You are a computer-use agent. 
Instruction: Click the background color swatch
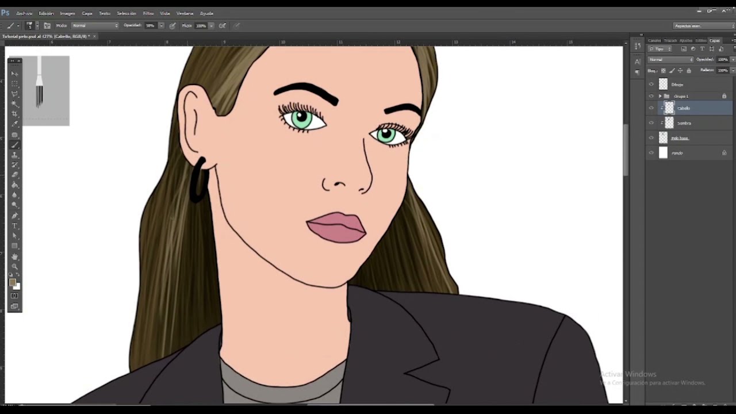coord(18,287)
